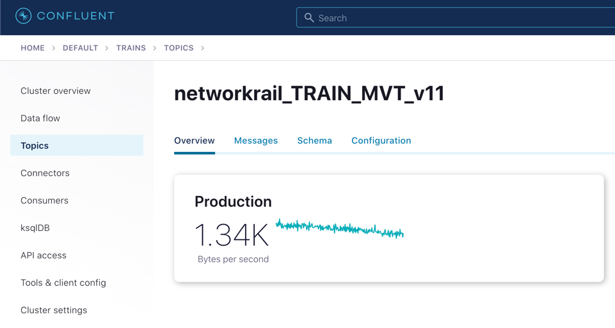Switch to the Messages tab
The height and width of the screenshot is (328, 615).
point(256,140)
